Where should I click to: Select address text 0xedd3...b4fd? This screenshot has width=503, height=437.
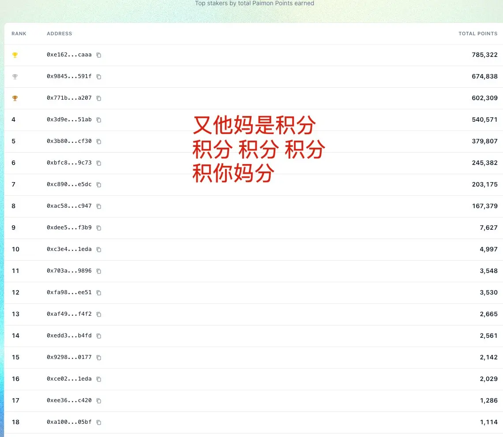69,336
